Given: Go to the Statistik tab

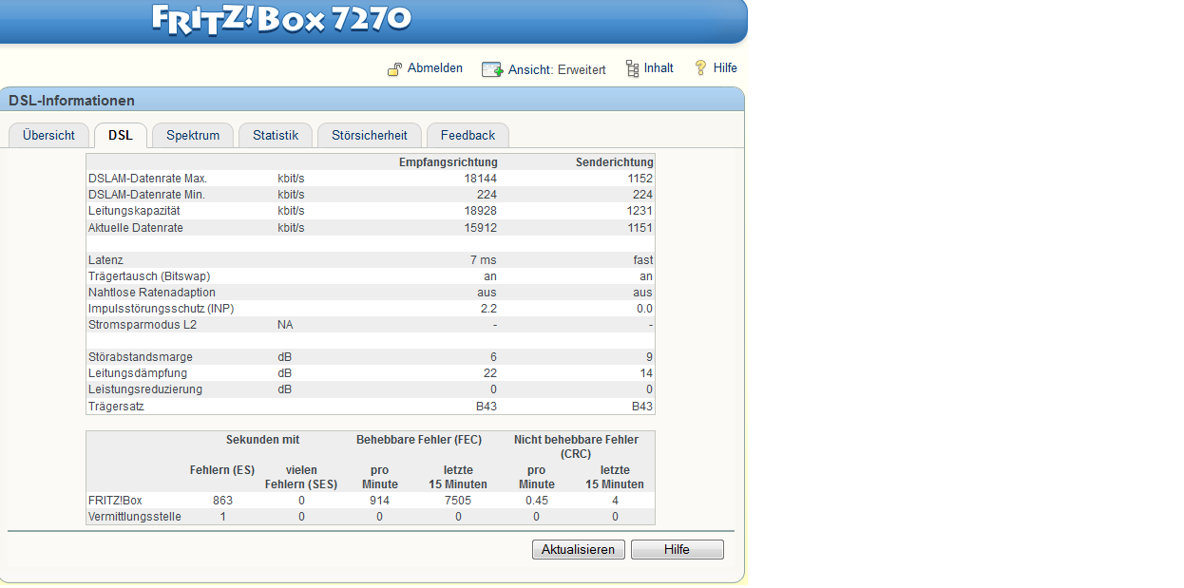Looking at the screenshot, I should [x=276, y=135].
